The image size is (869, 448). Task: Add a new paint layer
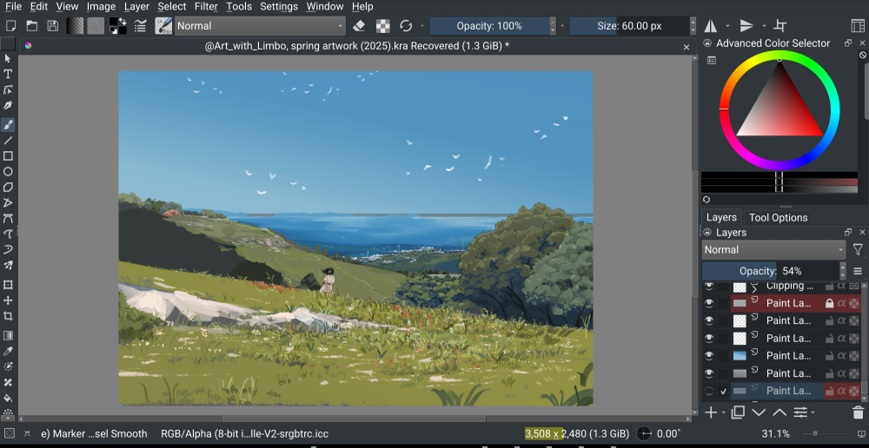click(711, 412)
